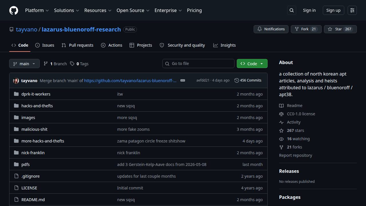
Task: Expand the Platform menu
Action: tap(37, 10)
